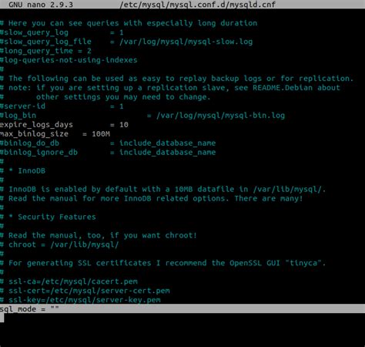Screen dimensions: 365x347
Task: Click the line '#slow_query_log = 1'
Action: tap(62, 32)
